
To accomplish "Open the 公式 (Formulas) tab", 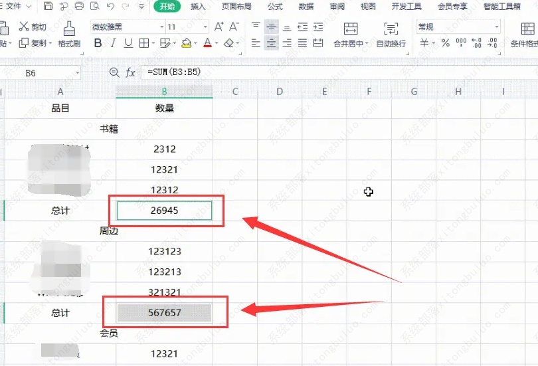I will [274, 7].
